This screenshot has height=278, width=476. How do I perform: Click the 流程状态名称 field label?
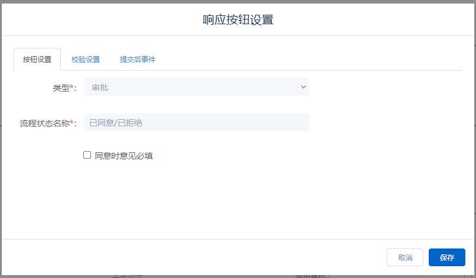[44, 123]
